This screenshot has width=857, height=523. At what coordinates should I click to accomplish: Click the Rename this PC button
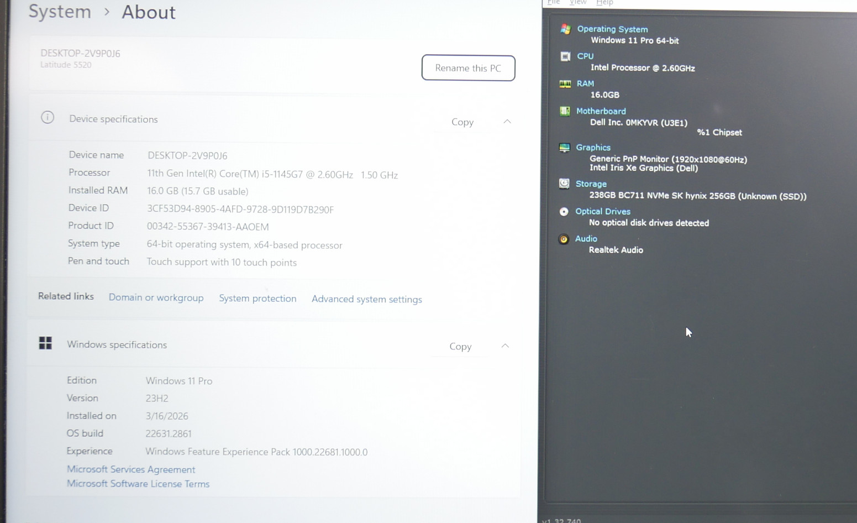click(x=469, y=68)
